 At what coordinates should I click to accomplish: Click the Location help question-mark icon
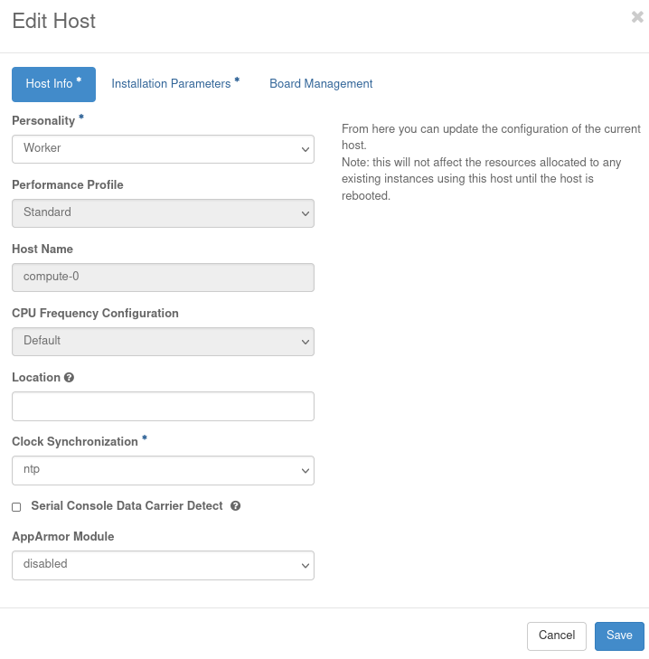click(x=69, y=378)
